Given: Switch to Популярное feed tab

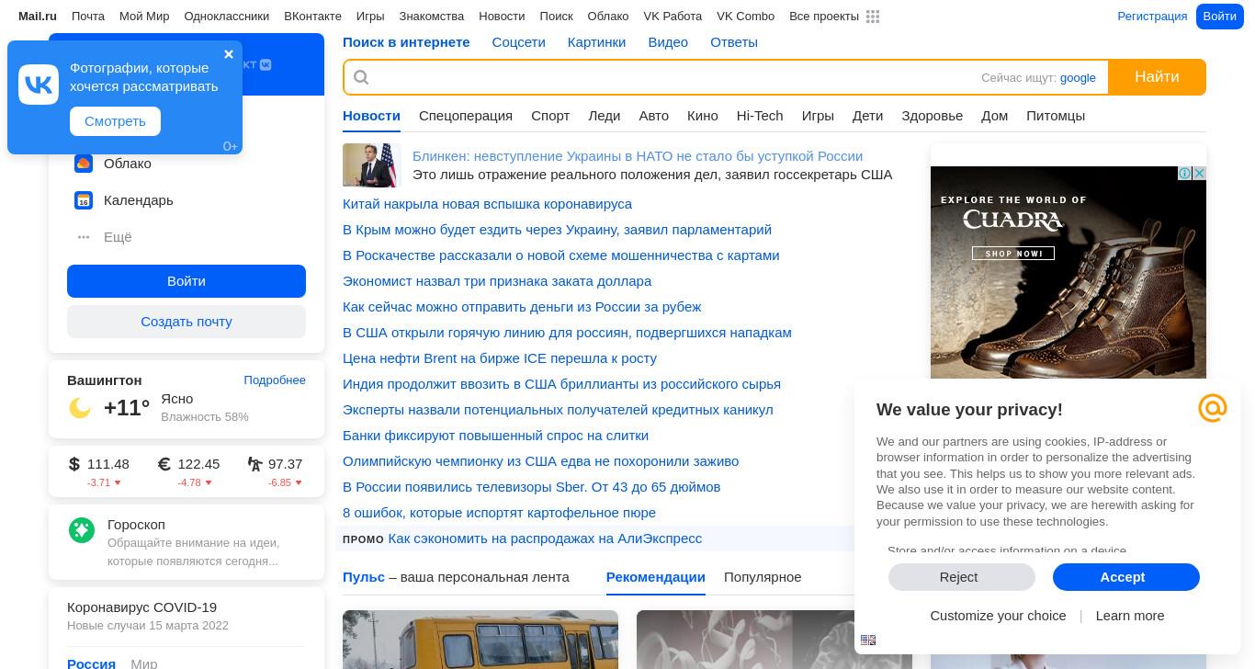Looking at the screenshot, I should pyautogui.click(x=763, y=577).
